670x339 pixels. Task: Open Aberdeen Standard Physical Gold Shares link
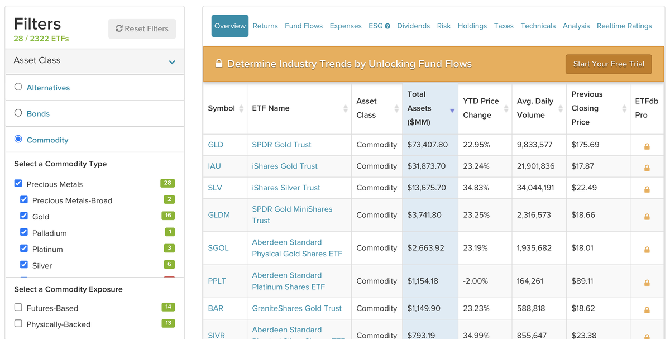297,248
